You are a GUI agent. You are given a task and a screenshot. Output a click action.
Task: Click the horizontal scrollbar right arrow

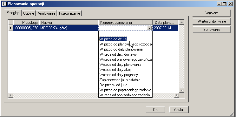[x=177, y=95]
